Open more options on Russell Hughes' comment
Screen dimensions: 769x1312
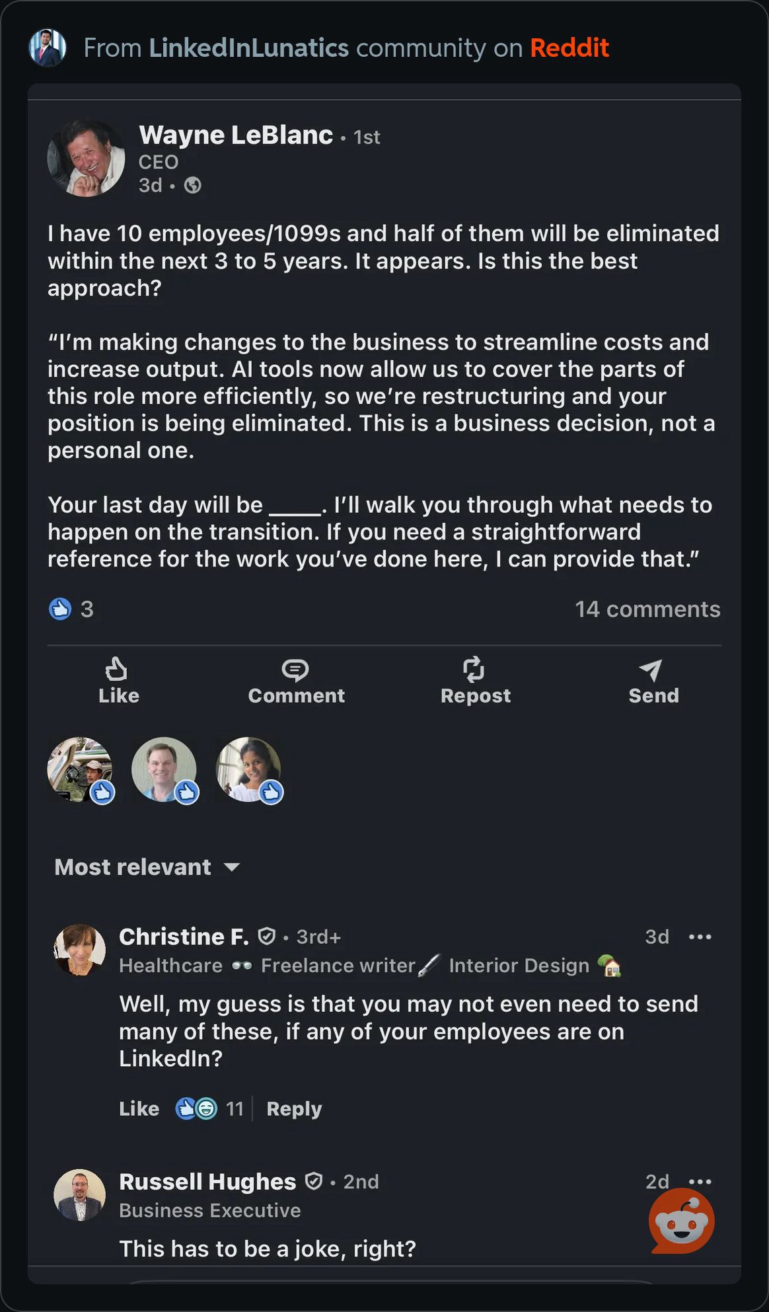700,1181
